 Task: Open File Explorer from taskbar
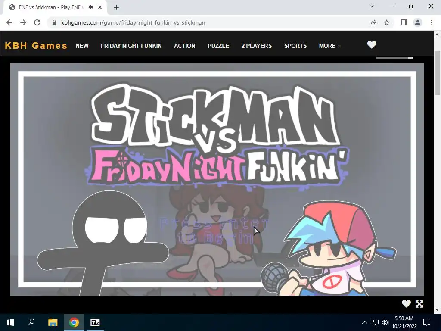(53, 322)
